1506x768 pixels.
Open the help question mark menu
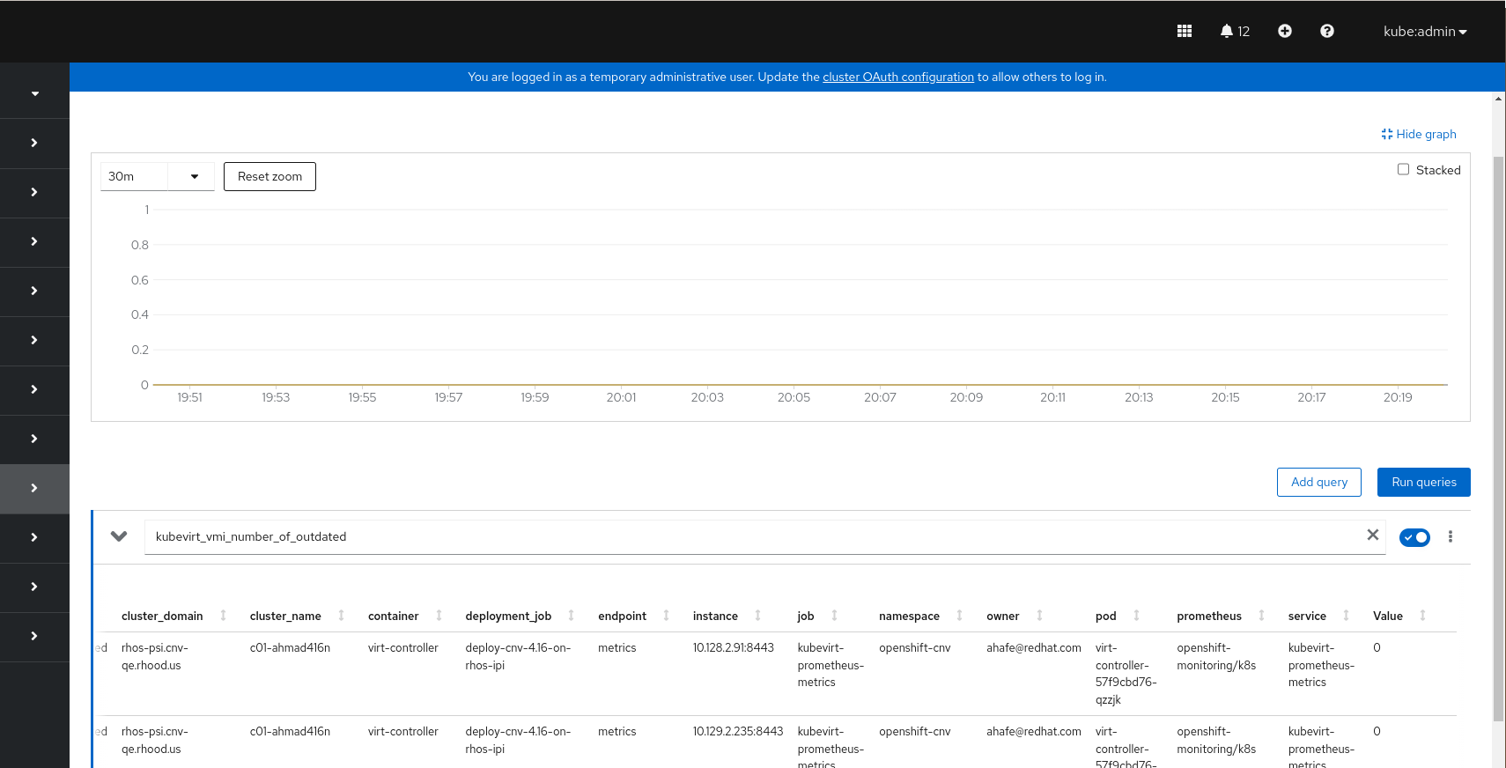click(1326, 31)
